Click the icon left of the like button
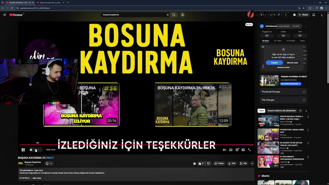Viewport: 329px width, 185px height. coord(195,163)
